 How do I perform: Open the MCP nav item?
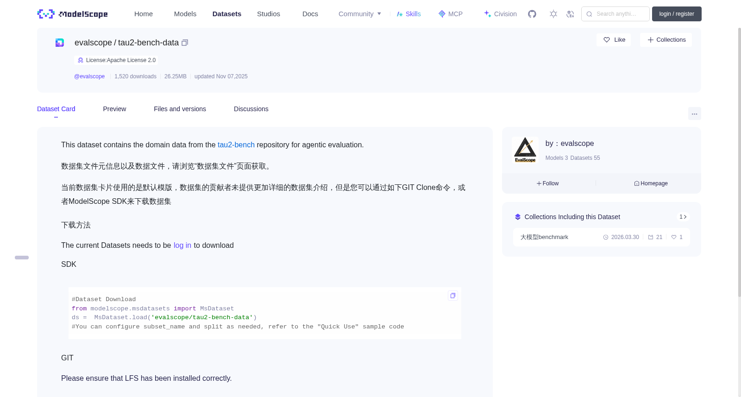click(450, 14)
